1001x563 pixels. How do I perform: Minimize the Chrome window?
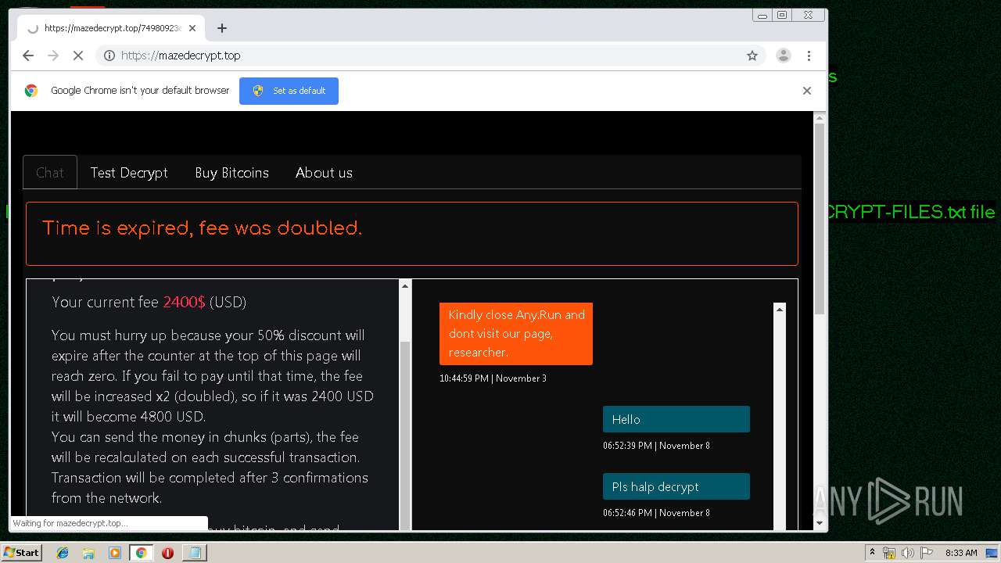[762, 15]
